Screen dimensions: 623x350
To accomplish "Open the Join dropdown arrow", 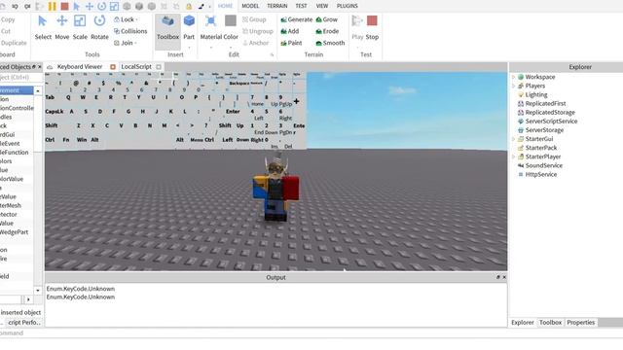I will tap(135, 43).
